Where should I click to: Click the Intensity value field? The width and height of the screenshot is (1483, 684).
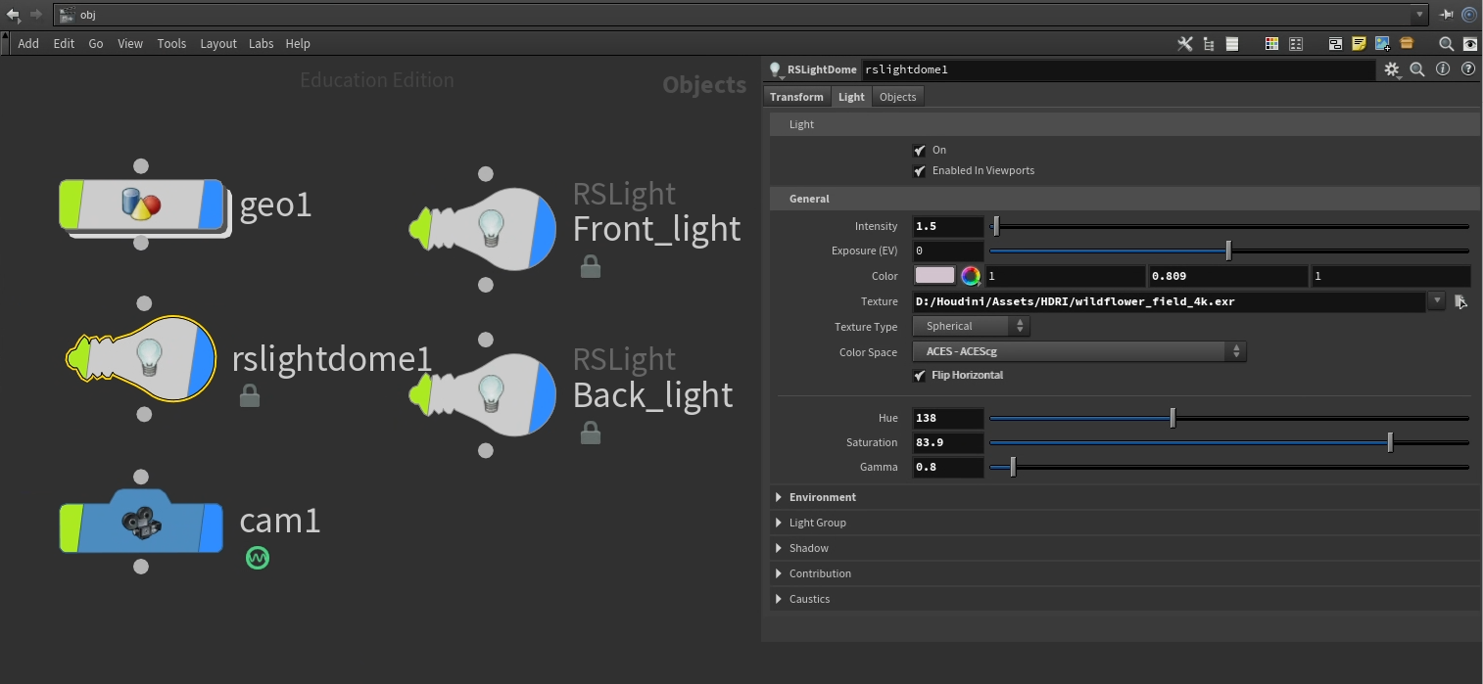coord(947,226)
